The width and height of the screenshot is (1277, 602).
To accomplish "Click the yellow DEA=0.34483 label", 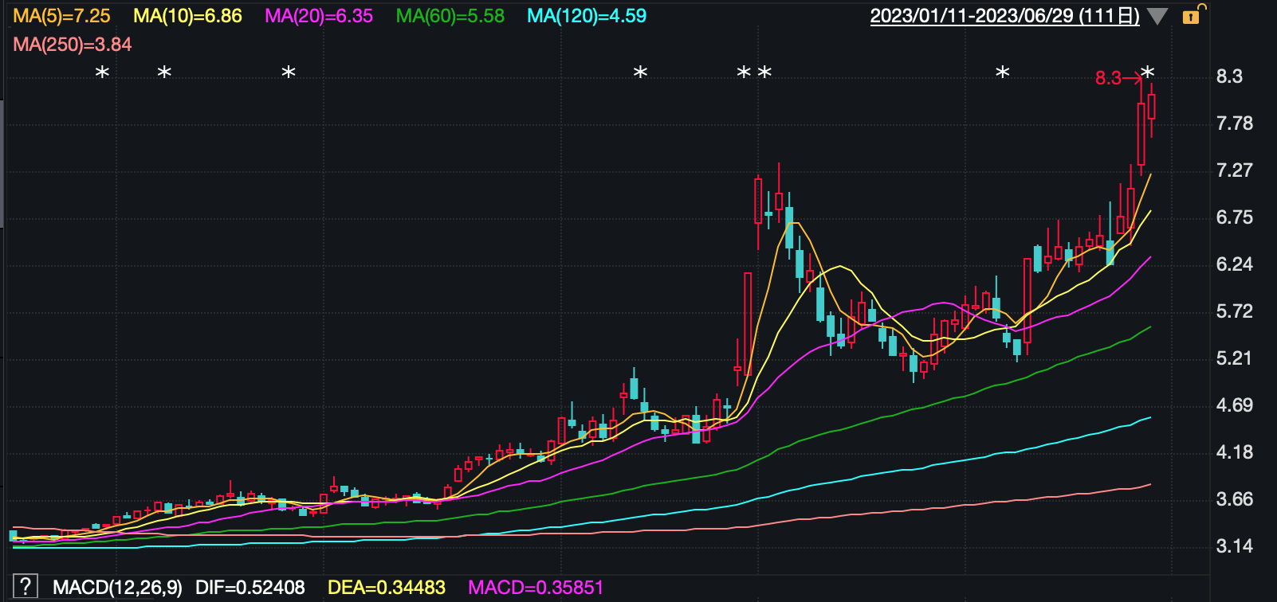I will (x=387, y=588).
